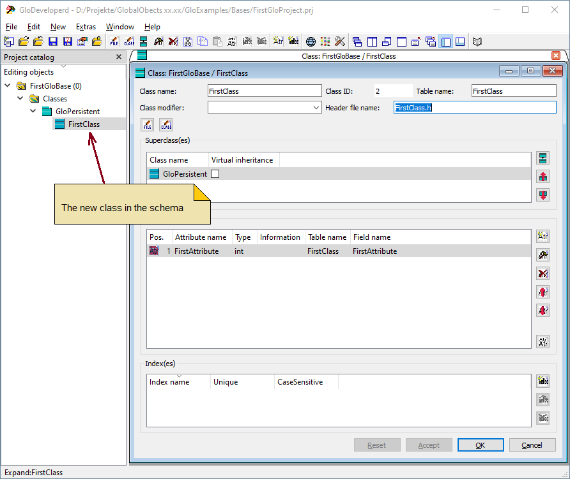This screenshot has width=570, height=479.
Task: Click the globe icon in the main toolbar
Action: [311, 41]
